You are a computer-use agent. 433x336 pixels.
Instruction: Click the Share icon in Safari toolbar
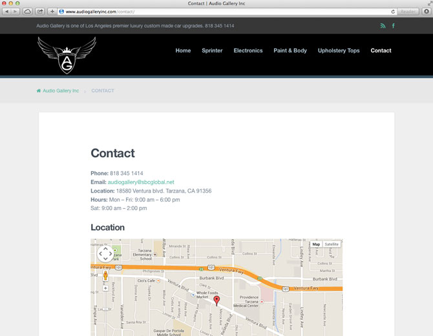[x=40, y=12]
